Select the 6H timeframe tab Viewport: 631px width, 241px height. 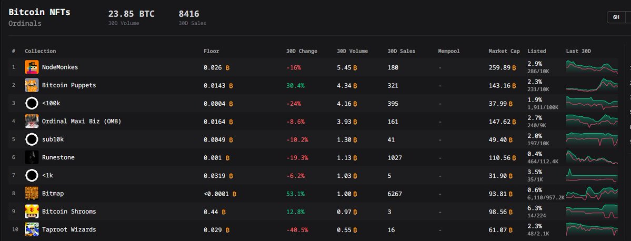click(616, 17)
